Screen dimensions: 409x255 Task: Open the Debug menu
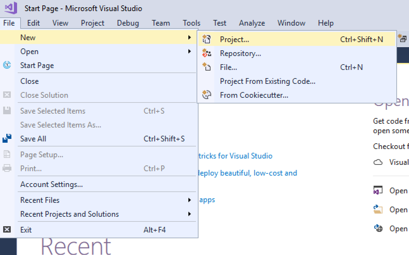[128, 23]
